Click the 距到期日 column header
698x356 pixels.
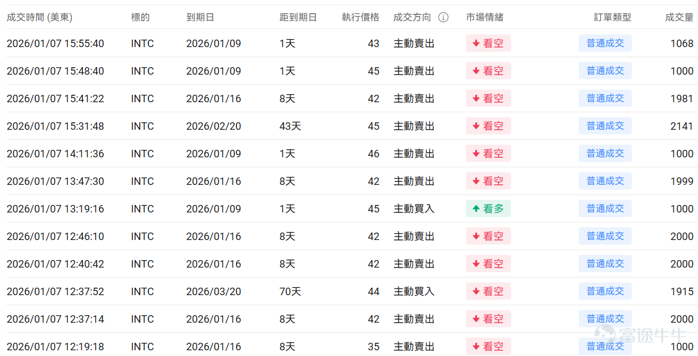coord(298,17)
